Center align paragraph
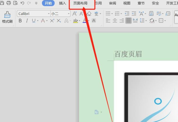This screenshot has width=178, height=122. [x=115, y=20]
